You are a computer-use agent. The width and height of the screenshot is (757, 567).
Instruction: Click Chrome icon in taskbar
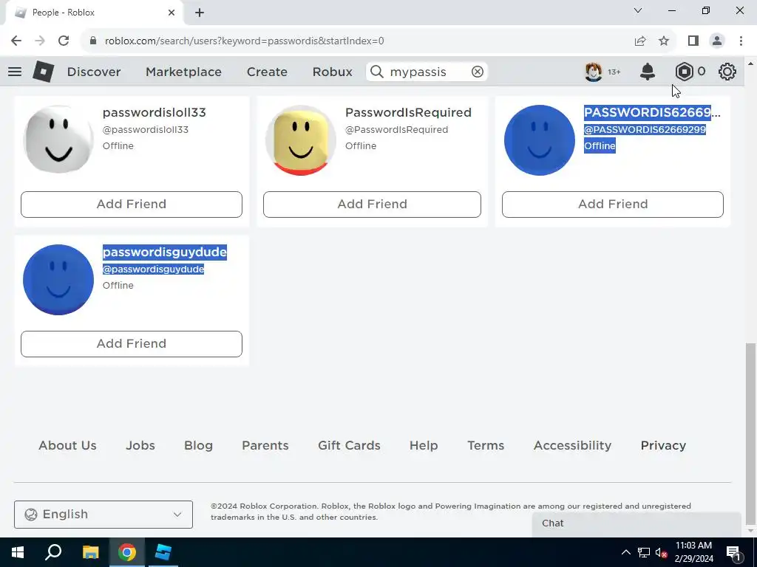click(x=127, y=552)
